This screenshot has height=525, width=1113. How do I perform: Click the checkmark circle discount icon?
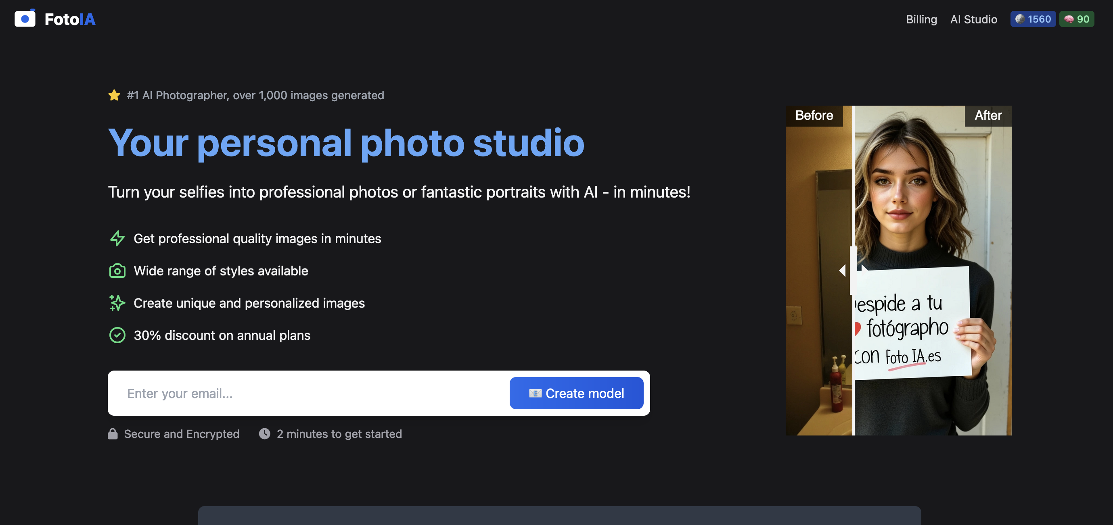pyautogui.click(x=117, y=335)
